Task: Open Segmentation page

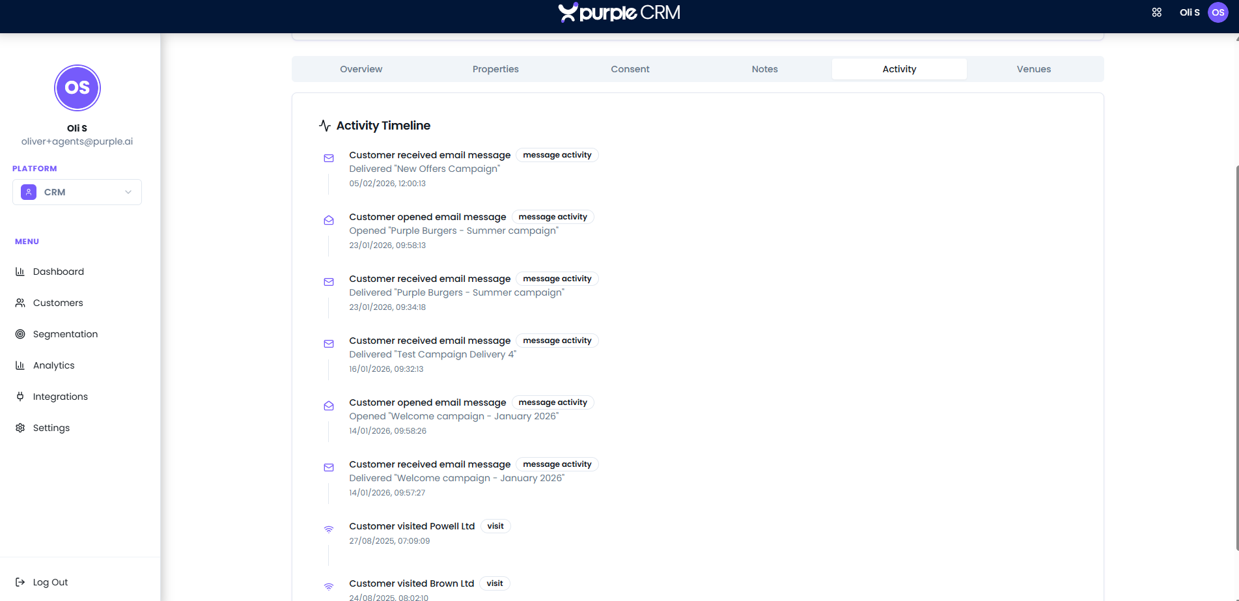Action: click(65, 334)
